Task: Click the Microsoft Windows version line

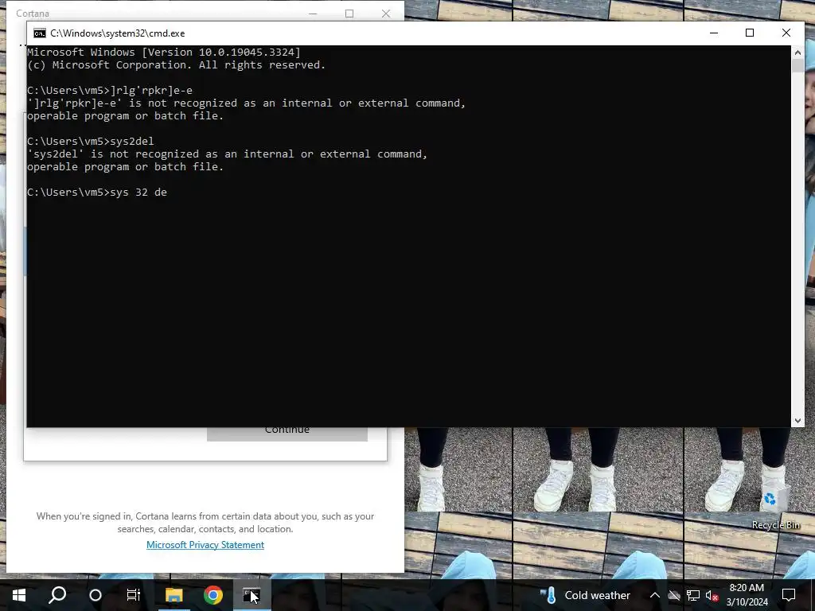Action: [x=164, y=52]
